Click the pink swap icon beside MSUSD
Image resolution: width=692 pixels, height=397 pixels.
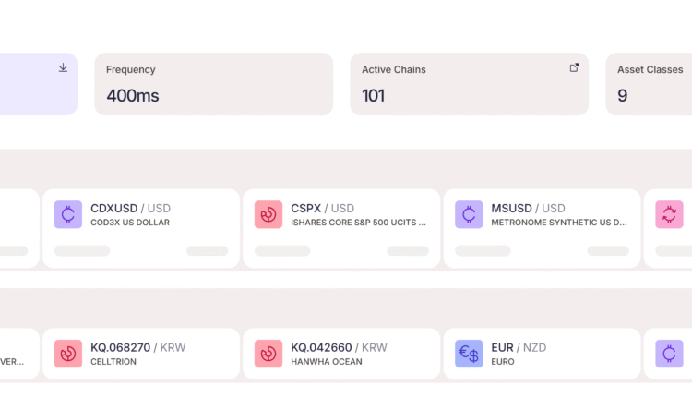tap(669, 215)
